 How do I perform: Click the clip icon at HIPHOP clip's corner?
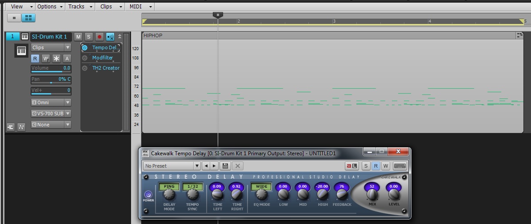519,35
